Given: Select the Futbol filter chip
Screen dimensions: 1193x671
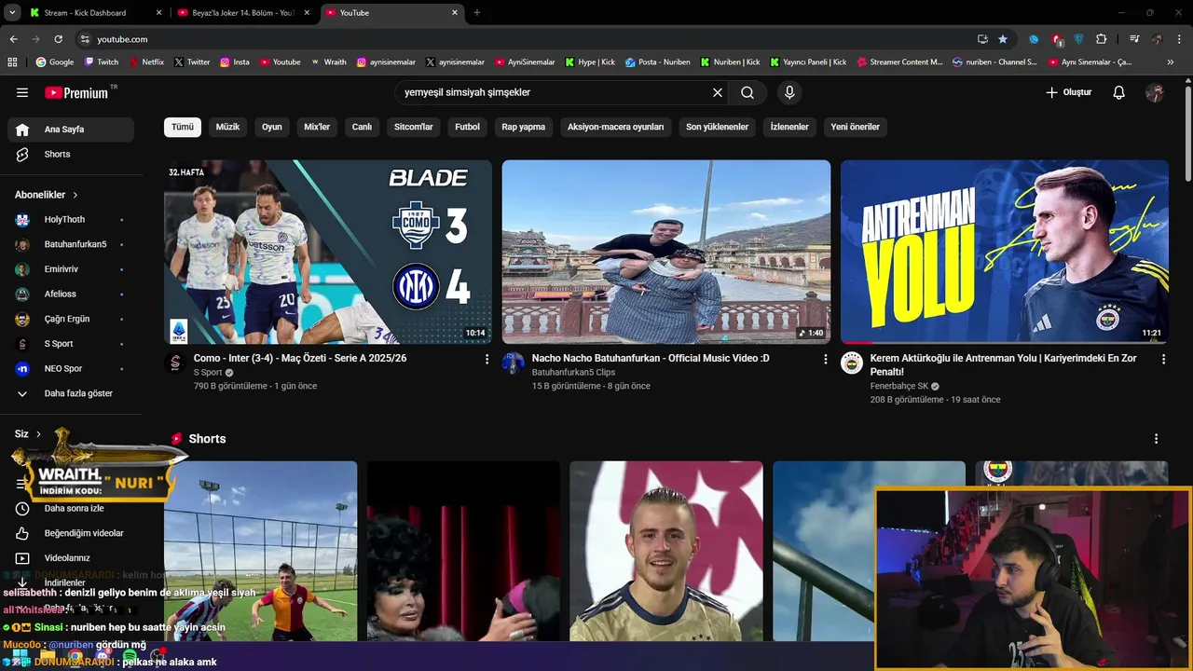Looking at the screenshot, I should pyautogui.click(x=467, y=127).
